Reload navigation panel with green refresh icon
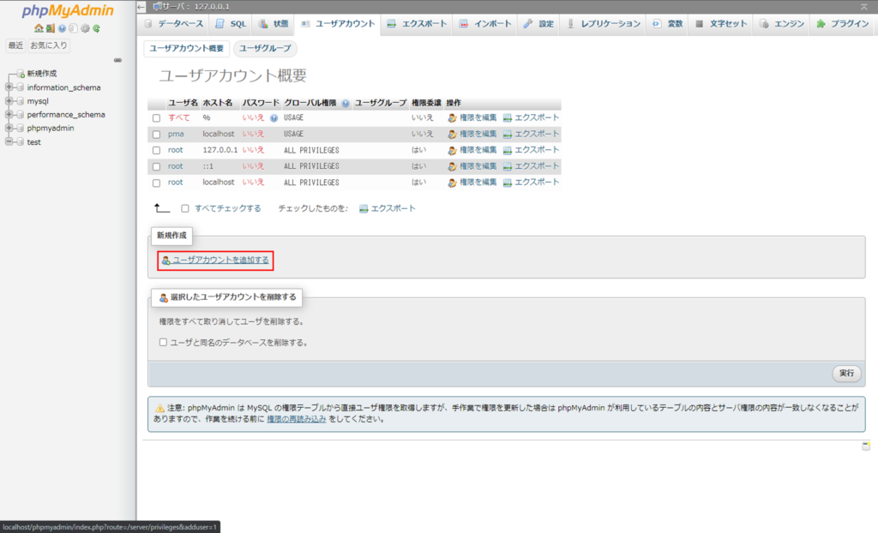878x533 pixels. [97, 28]
